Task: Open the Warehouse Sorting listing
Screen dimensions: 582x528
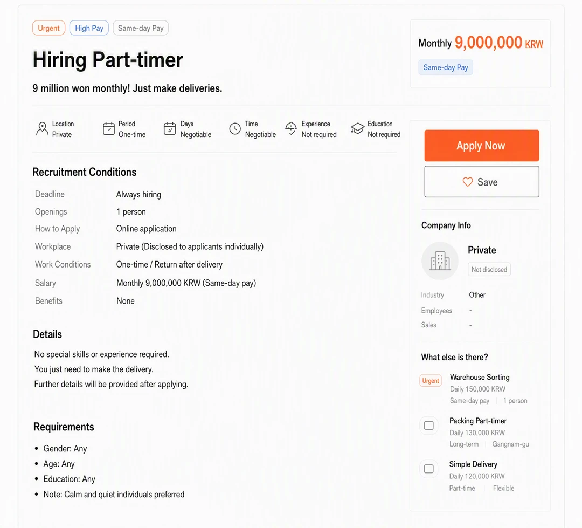Action: (x=480, y=377)
